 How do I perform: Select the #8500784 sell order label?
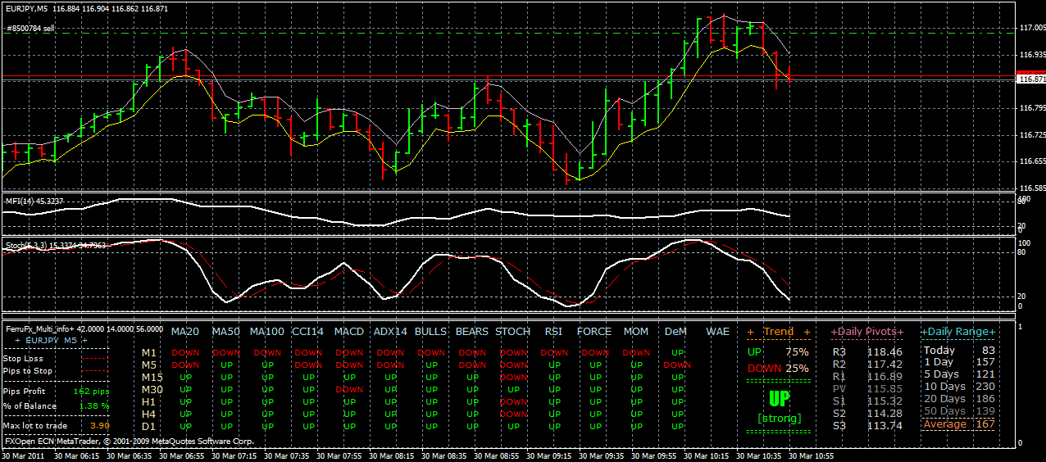[30, 28]
